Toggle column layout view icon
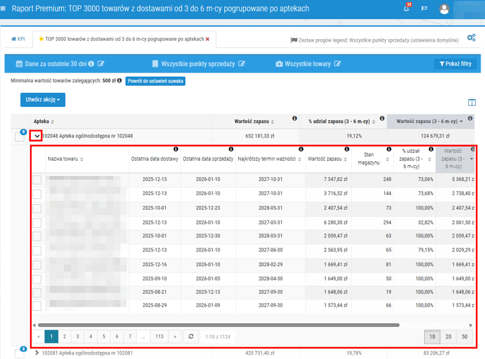The height and width of the screenshot is (359, 485). [472, 102]
